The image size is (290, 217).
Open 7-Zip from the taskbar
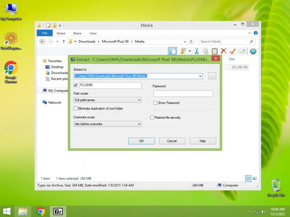pos(58,211)
